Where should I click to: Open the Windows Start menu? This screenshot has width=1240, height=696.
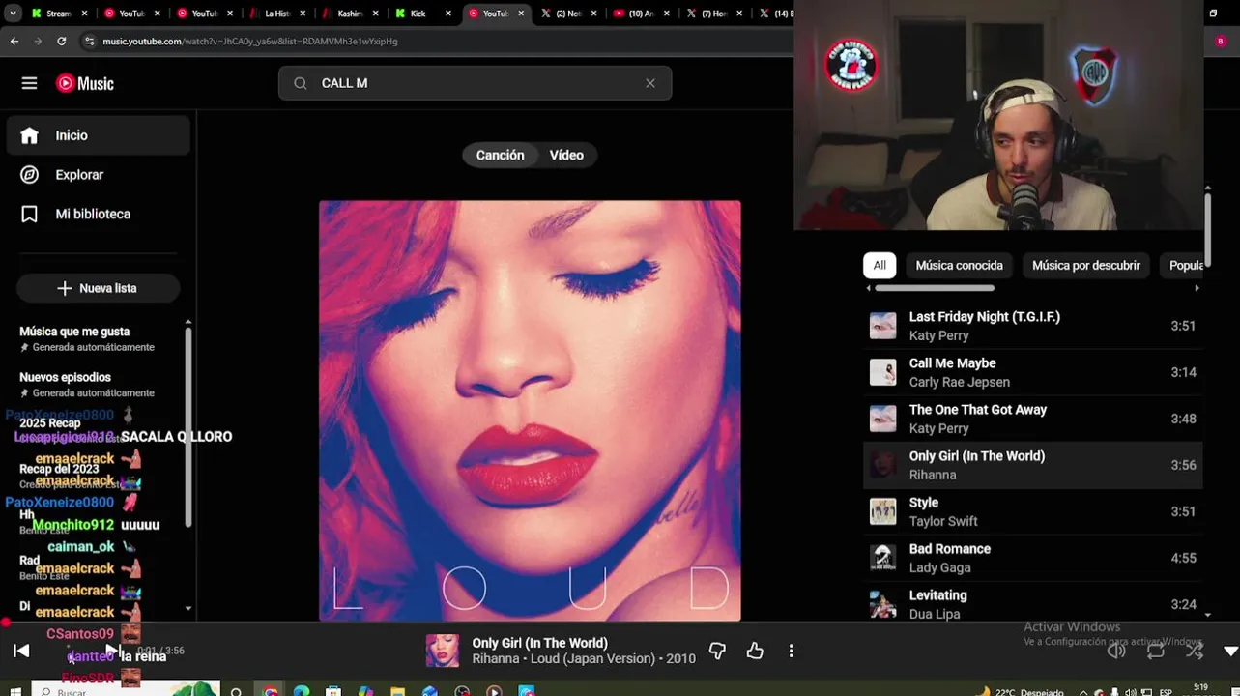(15, 690)
